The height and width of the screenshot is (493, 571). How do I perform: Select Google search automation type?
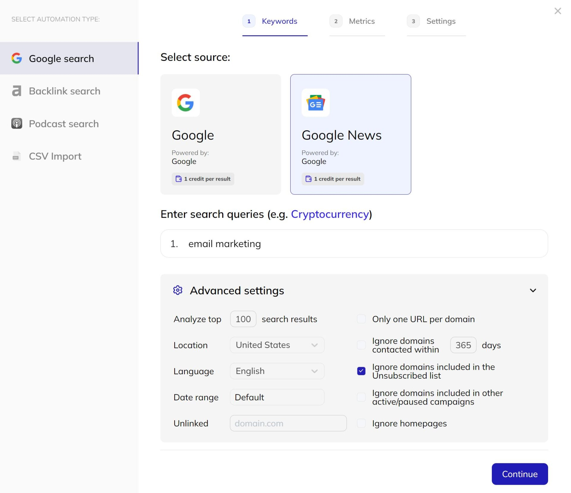point(69,58)
